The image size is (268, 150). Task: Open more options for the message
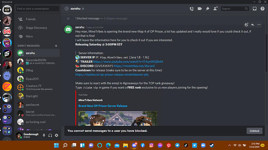point(259,25)
